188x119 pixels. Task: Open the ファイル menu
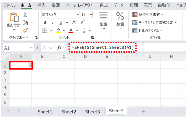click(10, 5)
